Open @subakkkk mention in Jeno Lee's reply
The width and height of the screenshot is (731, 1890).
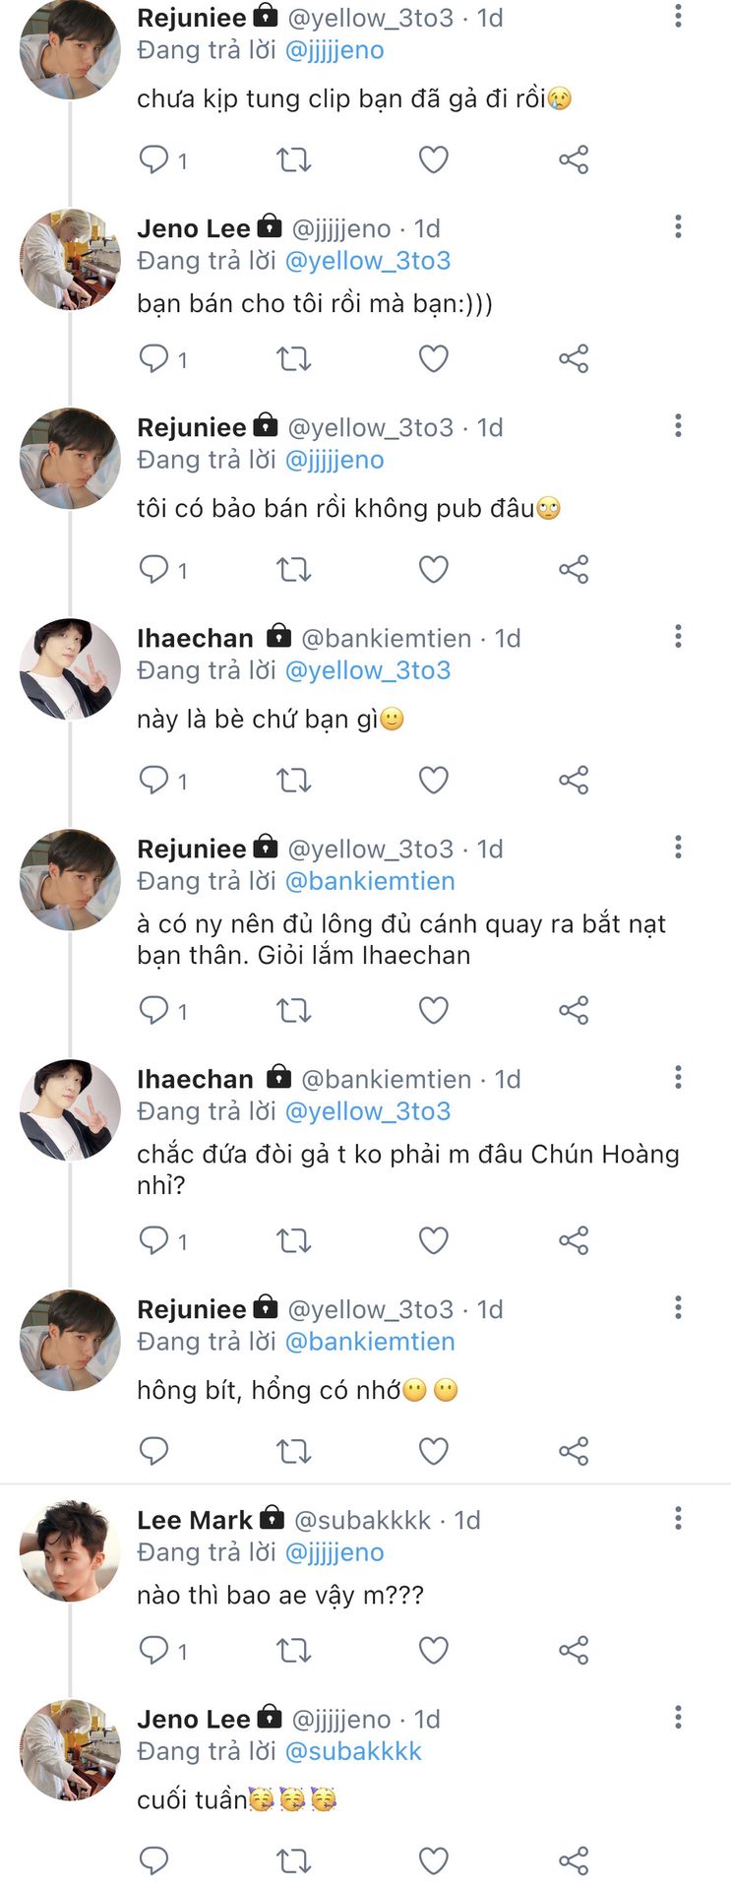[352, 1751]
